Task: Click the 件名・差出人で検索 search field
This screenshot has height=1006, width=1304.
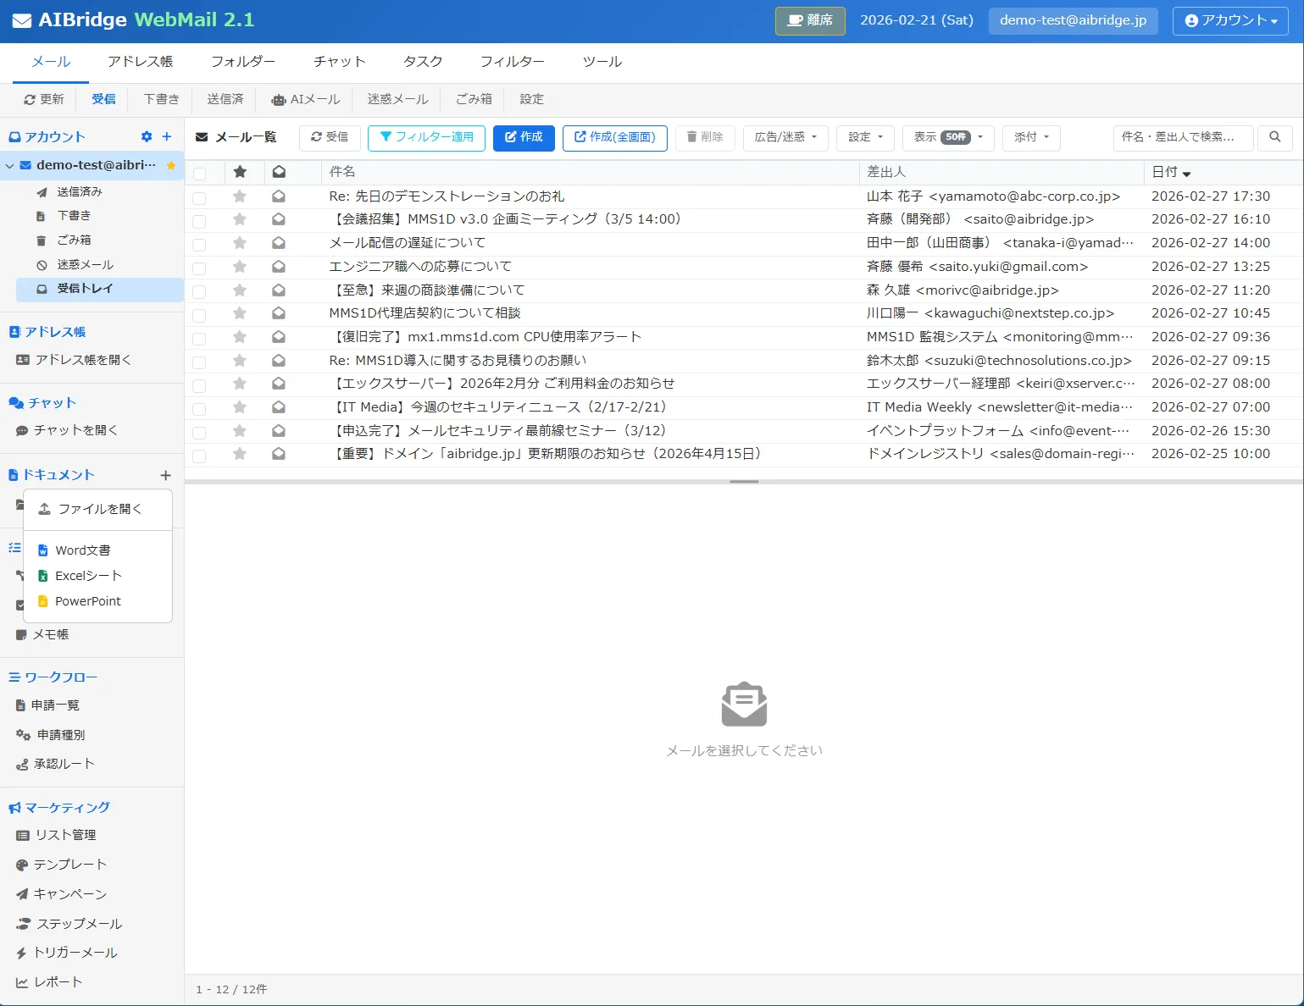Action: [x=1182, y=137]
